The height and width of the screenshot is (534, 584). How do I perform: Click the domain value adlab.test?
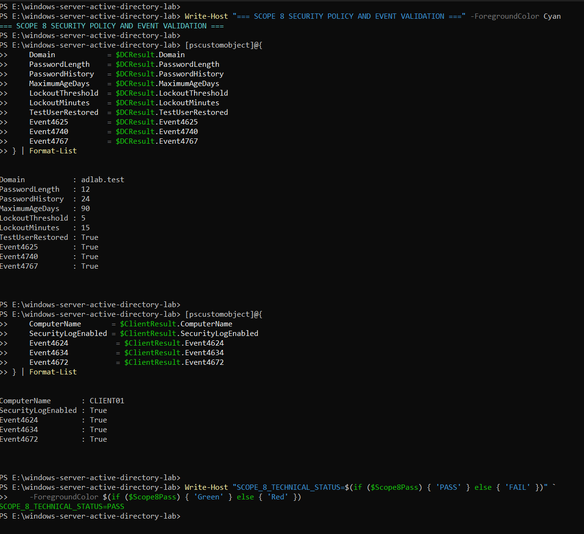tap(103, 180)
